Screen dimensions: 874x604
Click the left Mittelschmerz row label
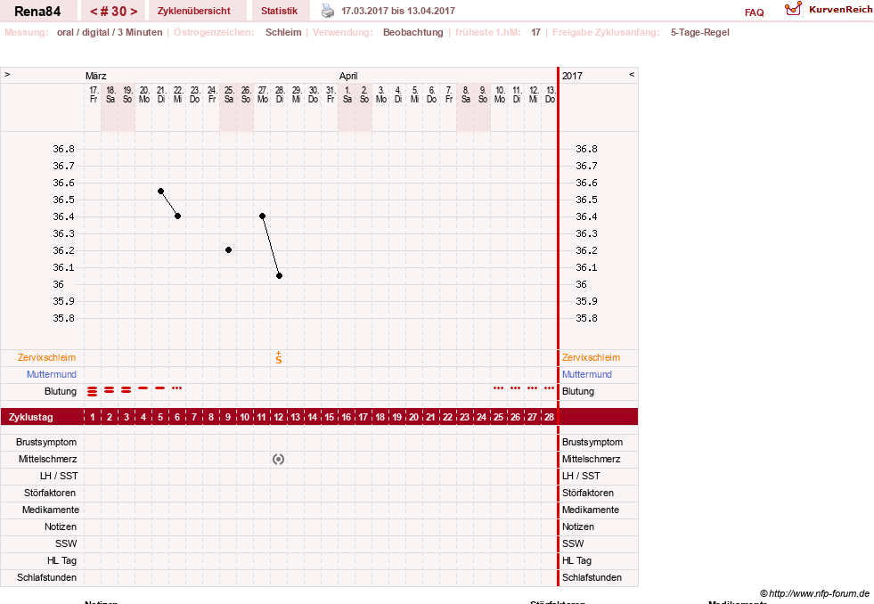click(x=47, y=459)
